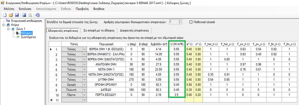Click the U value 3.5 cell
This screenshot has height=105, width=299.
pyautogui.click(x=176, y=95)
